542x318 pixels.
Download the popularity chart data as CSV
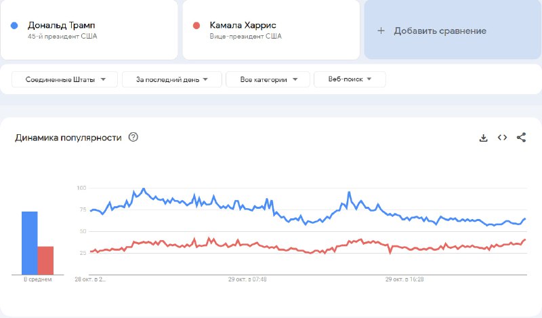point(483,138)
